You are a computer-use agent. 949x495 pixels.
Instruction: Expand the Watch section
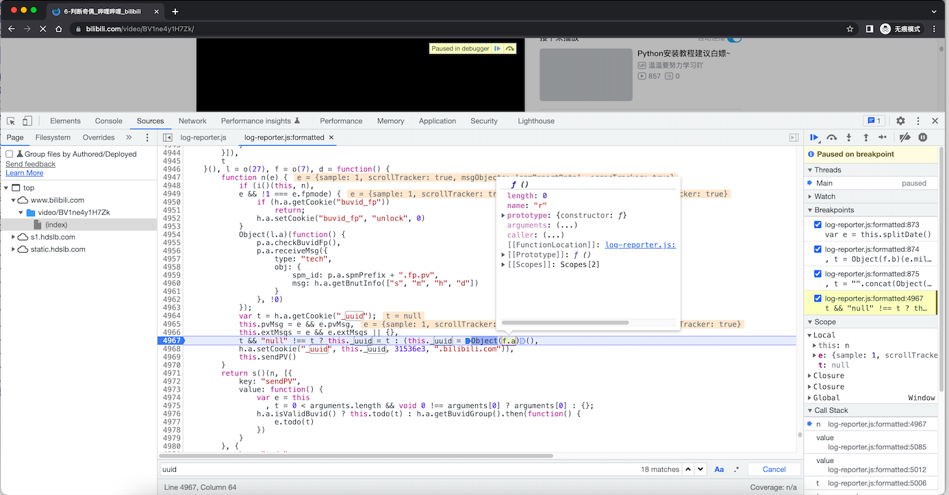(824, 196)
